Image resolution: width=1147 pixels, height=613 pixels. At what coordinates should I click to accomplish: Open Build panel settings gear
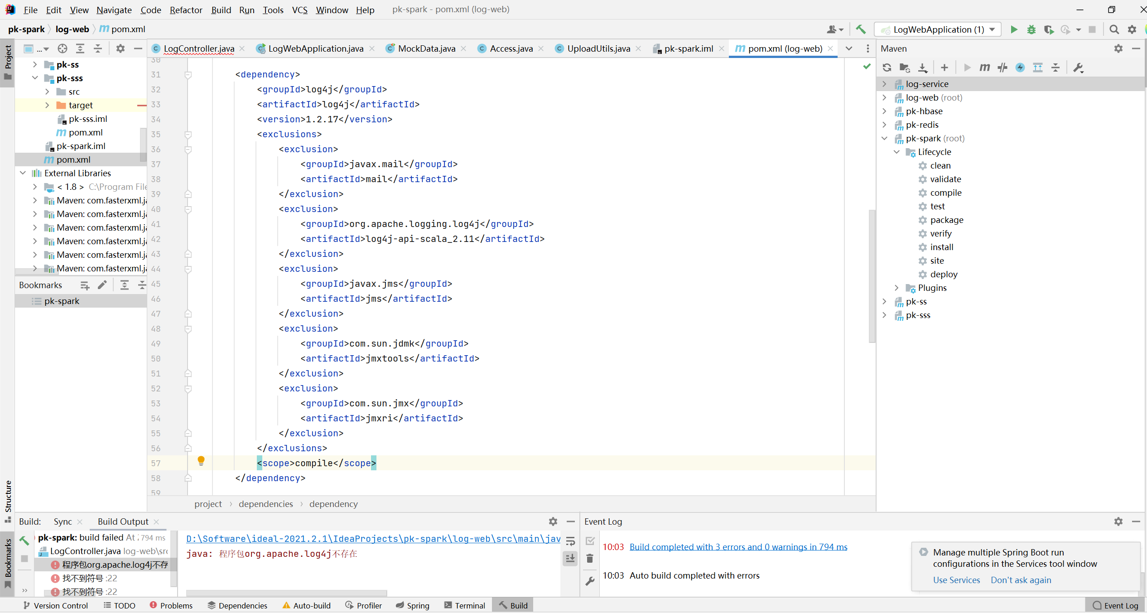pyautogui.click(x=553, y=521)
